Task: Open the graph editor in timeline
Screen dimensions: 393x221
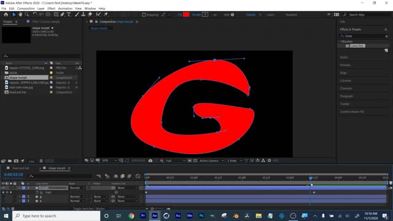Action: coord(138,176)
